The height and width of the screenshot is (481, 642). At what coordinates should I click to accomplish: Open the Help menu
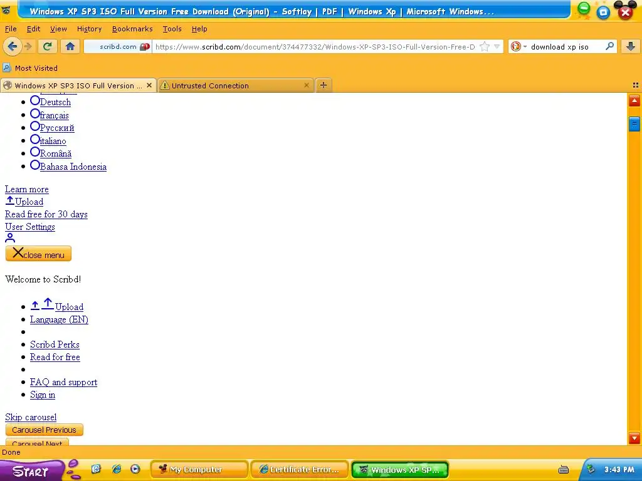tap(199, 29)
